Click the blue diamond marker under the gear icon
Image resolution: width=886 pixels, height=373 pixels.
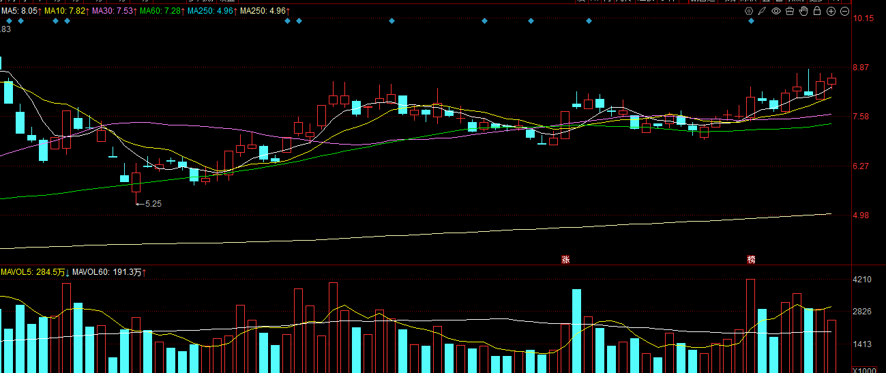click(751, 21)
